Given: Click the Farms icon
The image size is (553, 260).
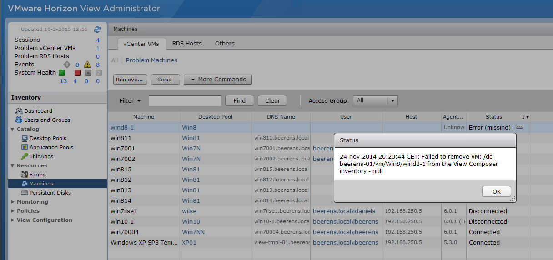Looking at the screenshot, I should point(25,175).
